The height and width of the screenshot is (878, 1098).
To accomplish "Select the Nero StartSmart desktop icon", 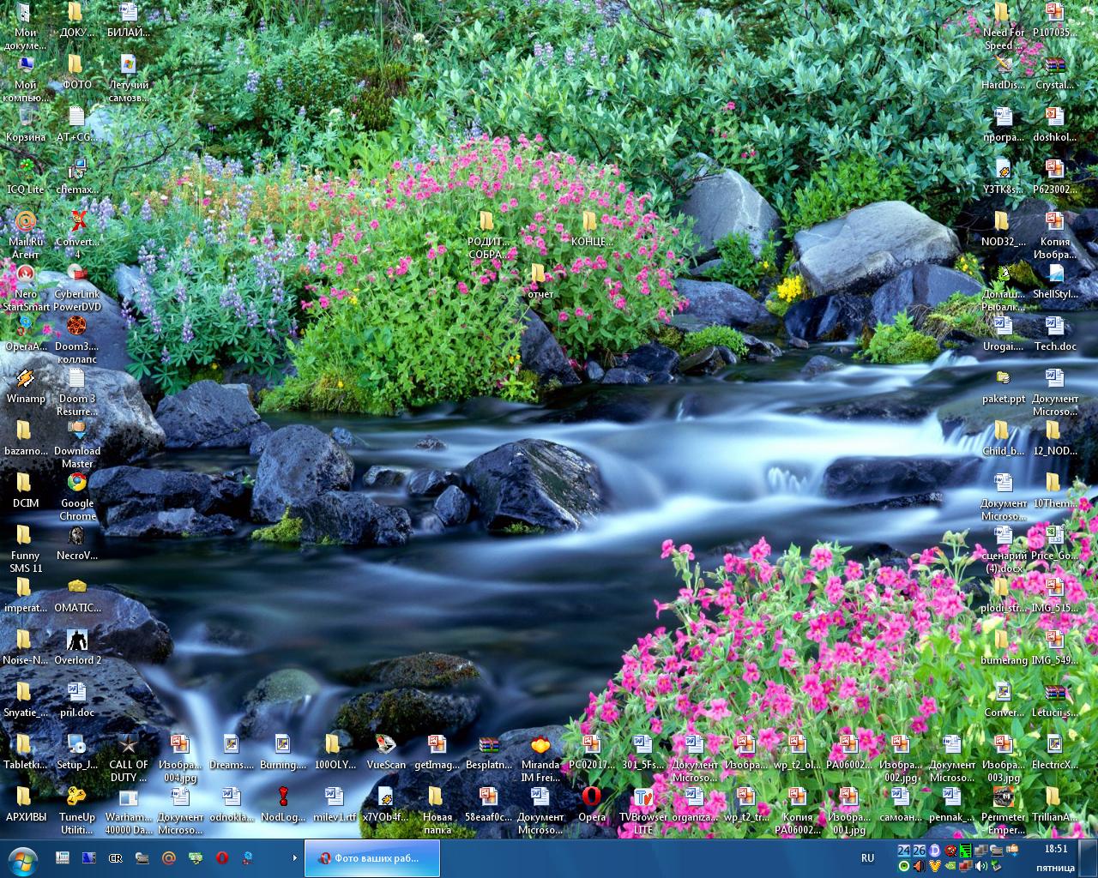I will pos(26,287).
